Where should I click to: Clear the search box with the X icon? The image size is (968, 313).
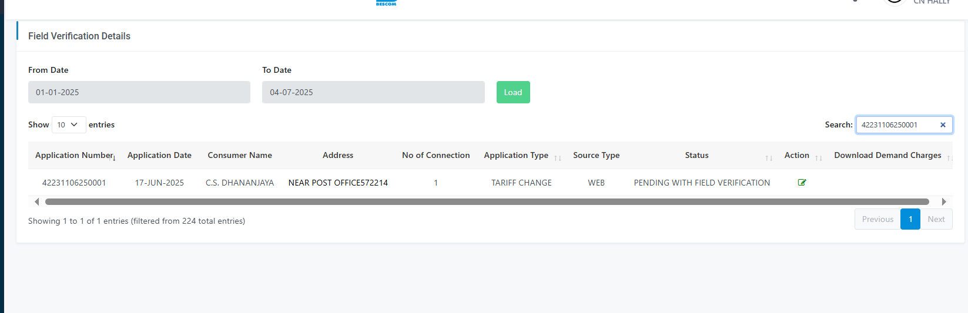(x=943, y=125)
